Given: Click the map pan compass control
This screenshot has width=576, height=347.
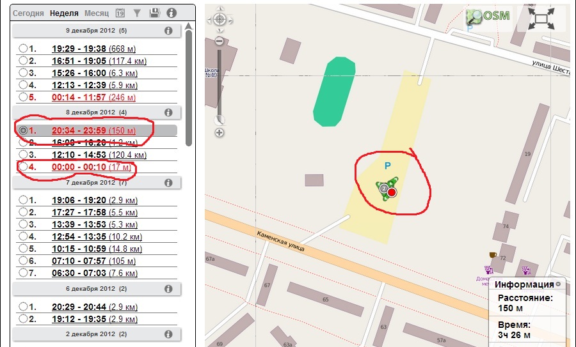Looking at the screenshot, I should click(x=220, y=20).
